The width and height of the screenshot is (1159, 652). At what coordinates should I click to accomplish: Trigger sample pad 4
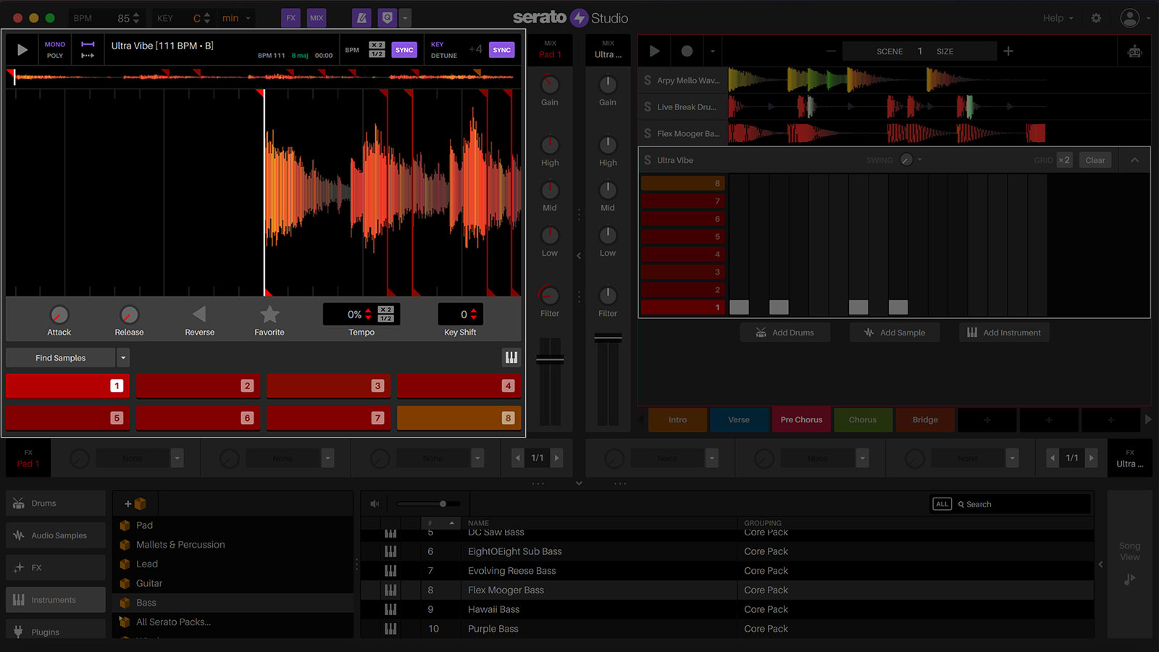(x=459, y=386)
